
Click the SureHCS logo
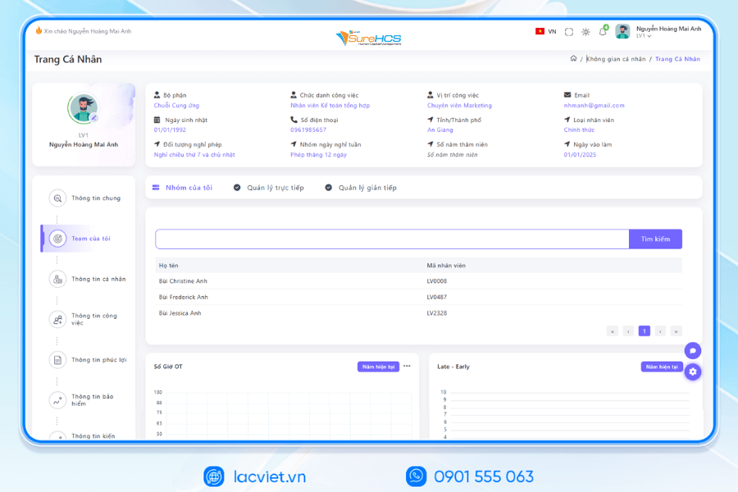click(368, 38)
